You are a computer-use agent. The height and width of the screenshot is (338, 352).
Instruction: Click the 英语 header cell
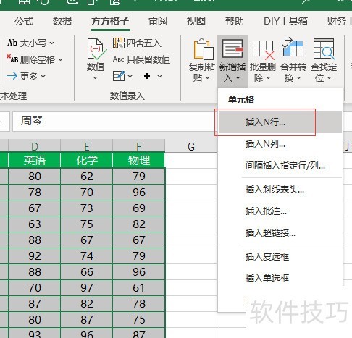35,160
